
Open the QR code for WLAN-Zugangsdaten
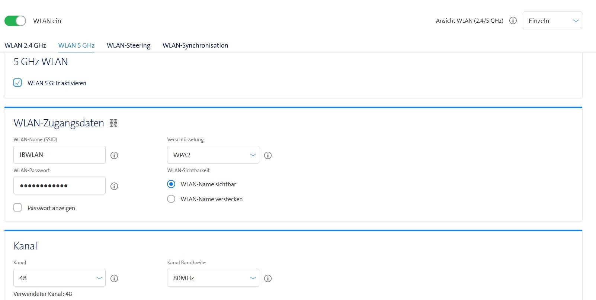click(113, 123)
